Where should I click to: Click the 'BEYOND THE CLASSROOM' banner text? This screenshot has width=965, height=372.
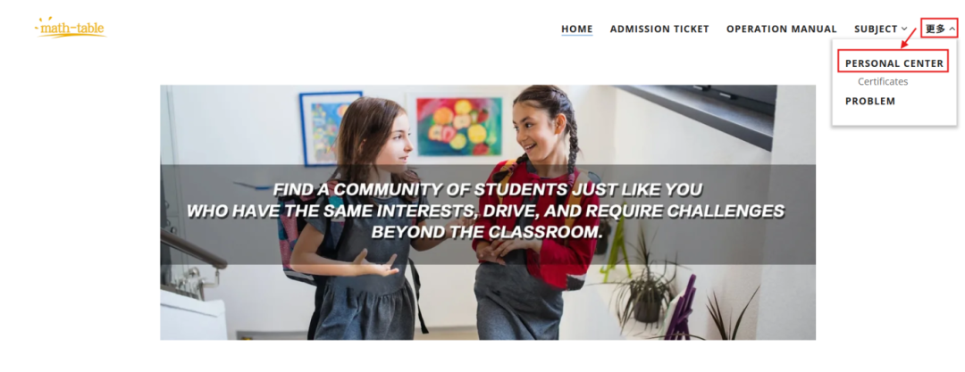click(x=485, y=233)
